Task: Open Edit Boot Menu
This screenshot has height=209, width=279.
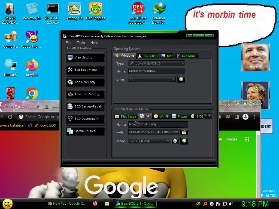Action: (x=86, y=70)
